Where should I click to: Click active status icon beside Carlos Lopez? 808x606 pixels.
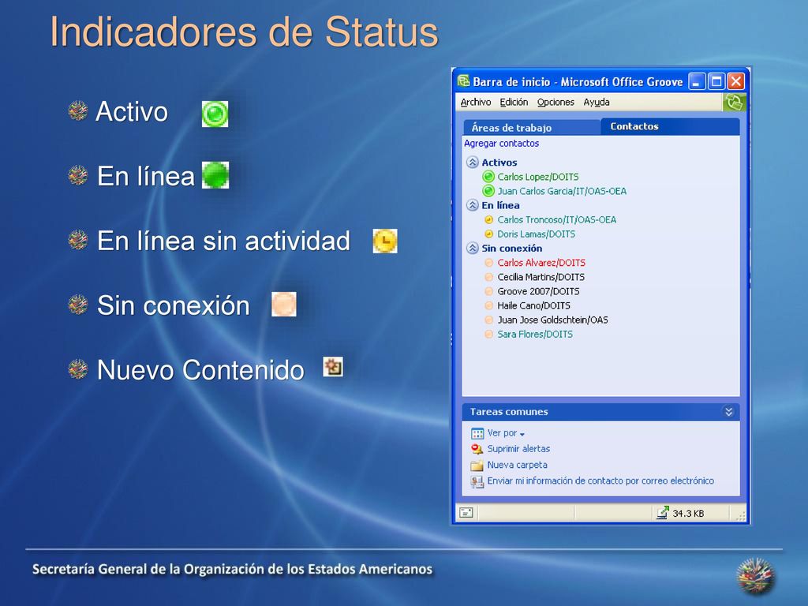pos(488,177)
